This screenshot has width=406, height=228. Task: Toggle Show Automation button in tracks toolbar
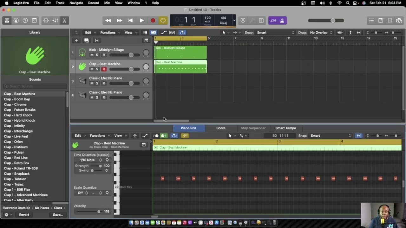coord(163,33)
